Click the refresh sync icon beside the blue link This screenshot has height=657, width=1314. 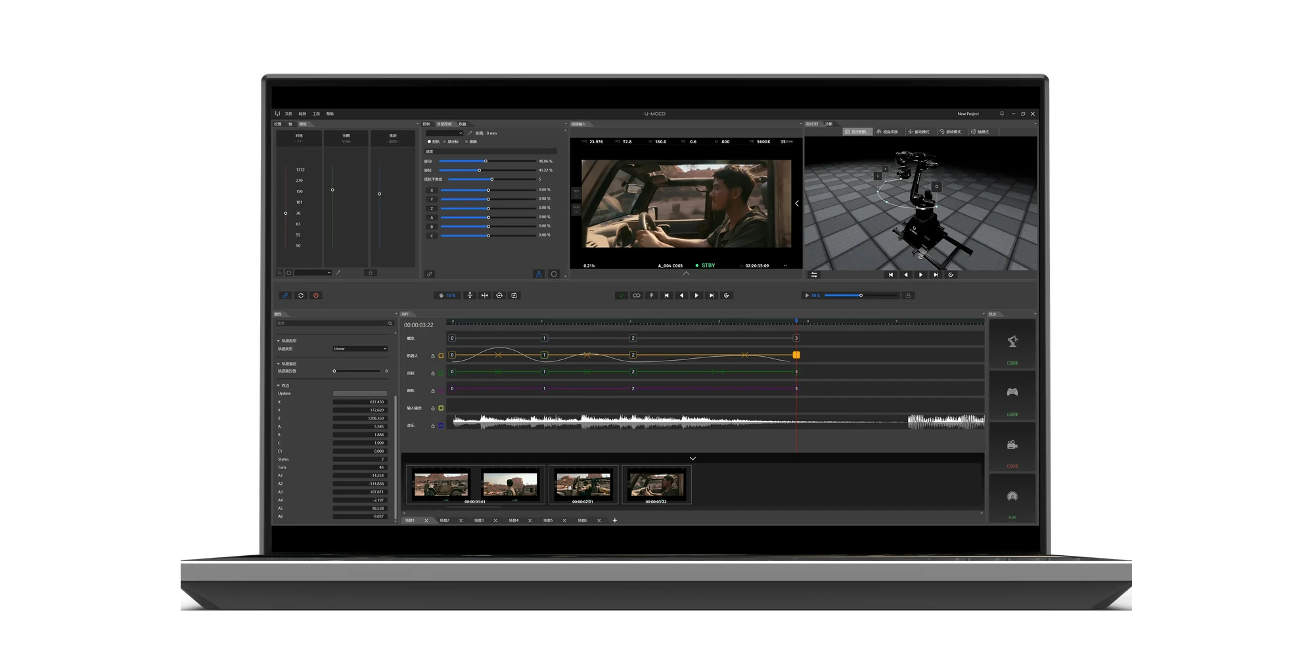[x=301, y=296]
